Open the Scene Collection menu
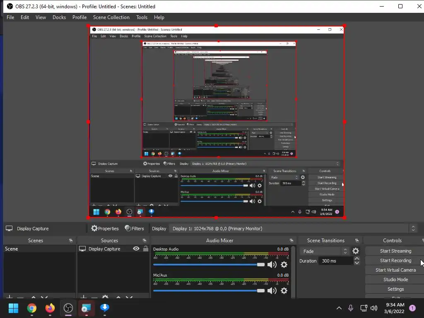424x318 pixels. pyautogui.click(x=111, y=17)
